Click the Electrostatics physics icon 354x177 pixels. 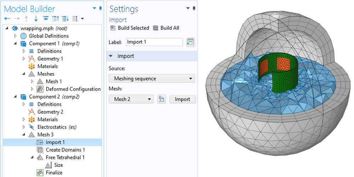(x=32, y=127)
